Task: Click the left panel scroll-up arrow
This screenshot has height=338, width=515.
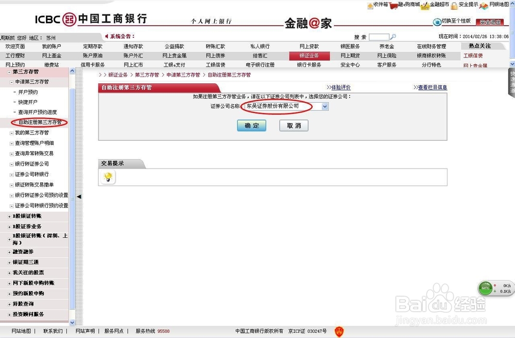Action: tap(72, 71)
